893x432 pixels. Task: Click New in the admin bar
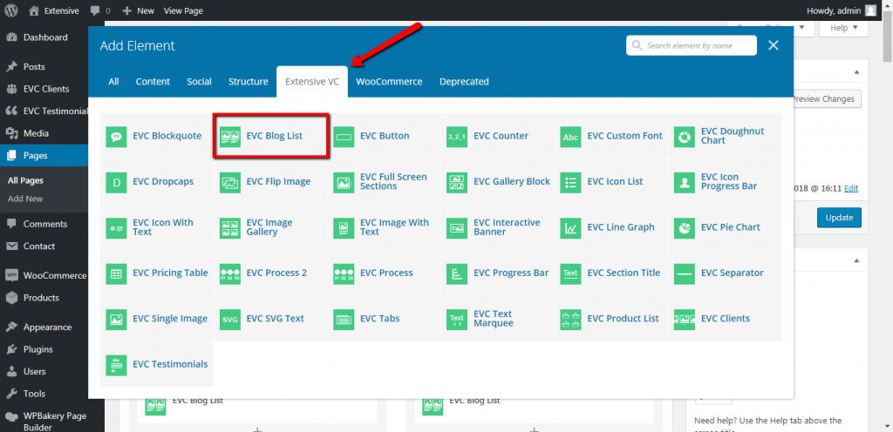pyautogui.click(x=139, y=10)
